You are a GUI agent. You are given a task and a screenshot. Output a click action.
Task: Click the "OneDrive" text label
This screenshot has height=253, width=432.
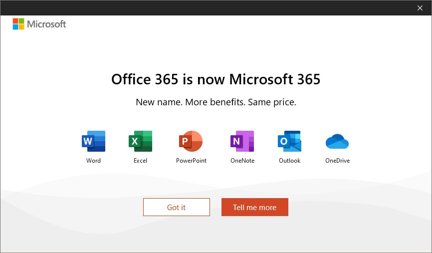point(337,161)
